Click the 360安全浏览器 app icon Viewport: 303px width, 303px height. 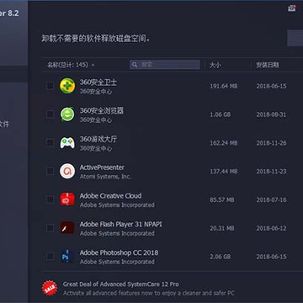(67, 114)
